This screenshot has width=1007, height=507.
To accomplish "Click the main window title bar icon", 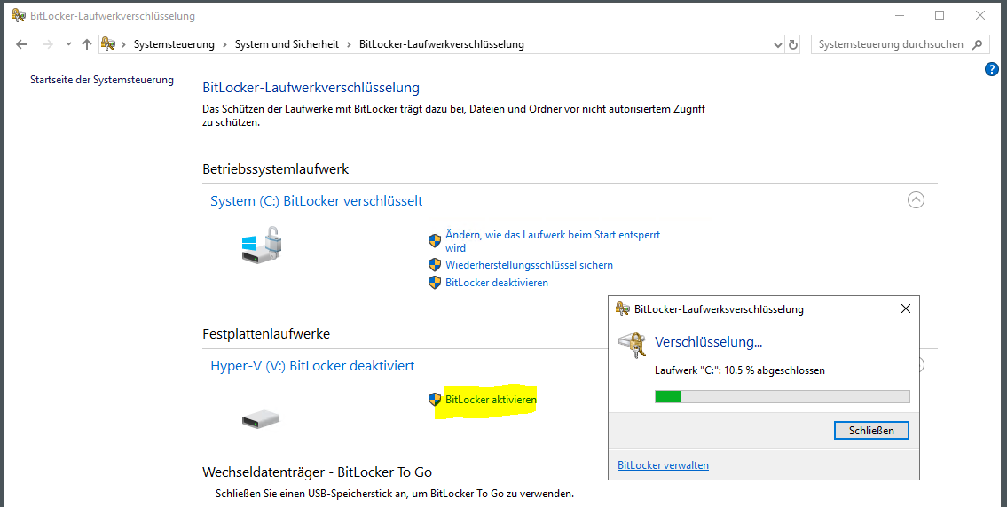I will coord(19,15).
